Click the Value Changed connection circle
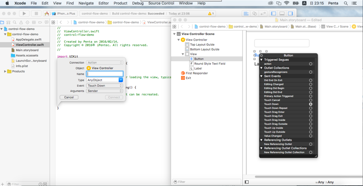Screen dimensions: 363x186 pos(310,136)
